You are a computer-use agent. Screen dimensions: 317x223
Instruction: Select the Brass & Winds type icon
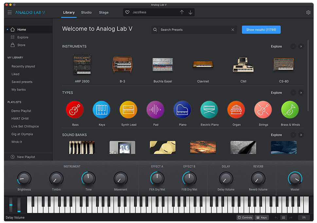[290, 110]
